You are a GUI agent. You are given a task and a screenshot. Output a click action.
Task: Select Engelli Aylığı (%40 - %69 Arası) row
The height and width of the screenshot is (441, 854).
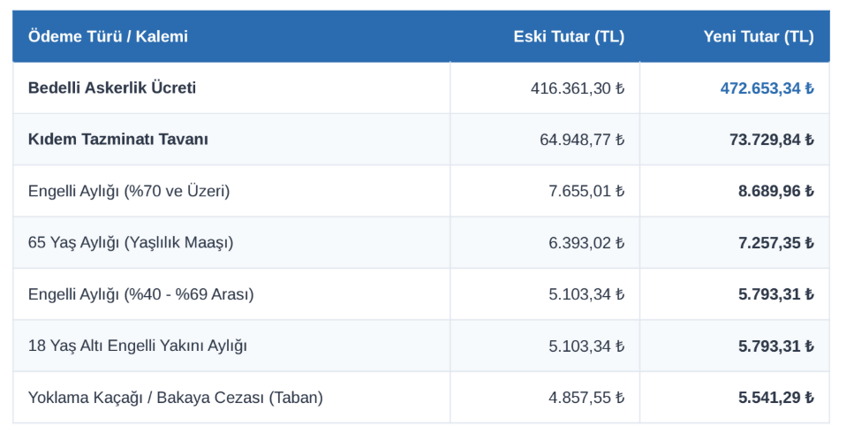click(x=421, y=294)
